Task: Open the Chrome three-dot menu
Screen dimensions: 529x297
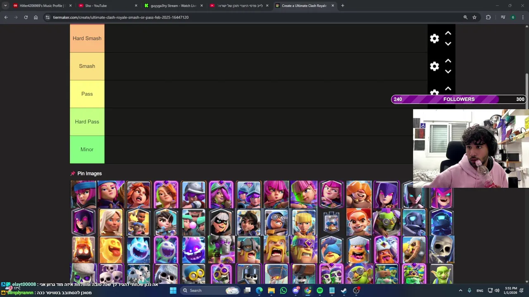Action: coord(523,17)
